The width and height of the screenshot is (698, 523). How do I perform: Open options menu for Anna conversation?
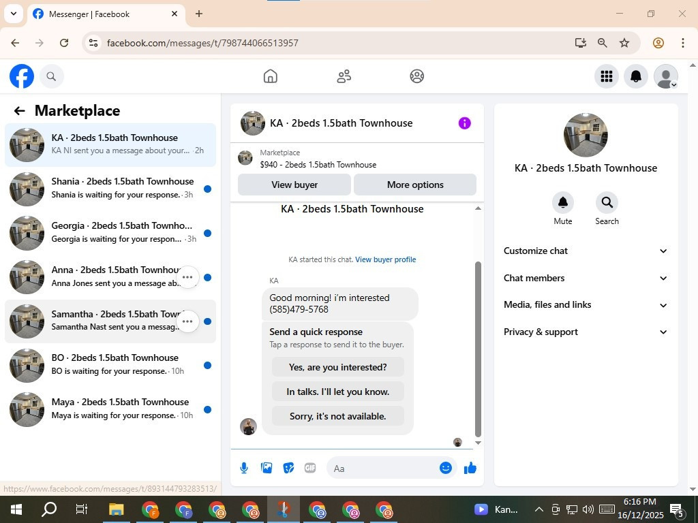tap(187, 277)
